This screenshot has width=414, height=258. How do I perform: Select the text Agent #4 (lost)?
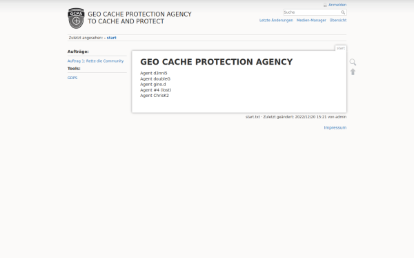coord(155,90)
